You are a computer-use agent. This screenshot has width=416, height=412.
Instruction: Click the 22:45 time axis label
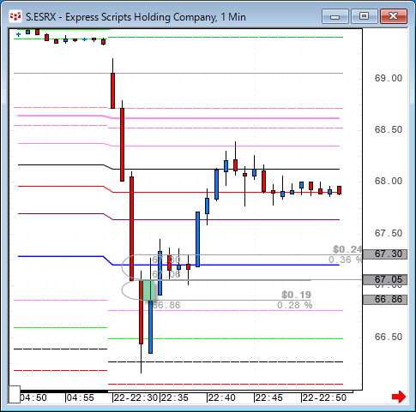pos(268,397)
